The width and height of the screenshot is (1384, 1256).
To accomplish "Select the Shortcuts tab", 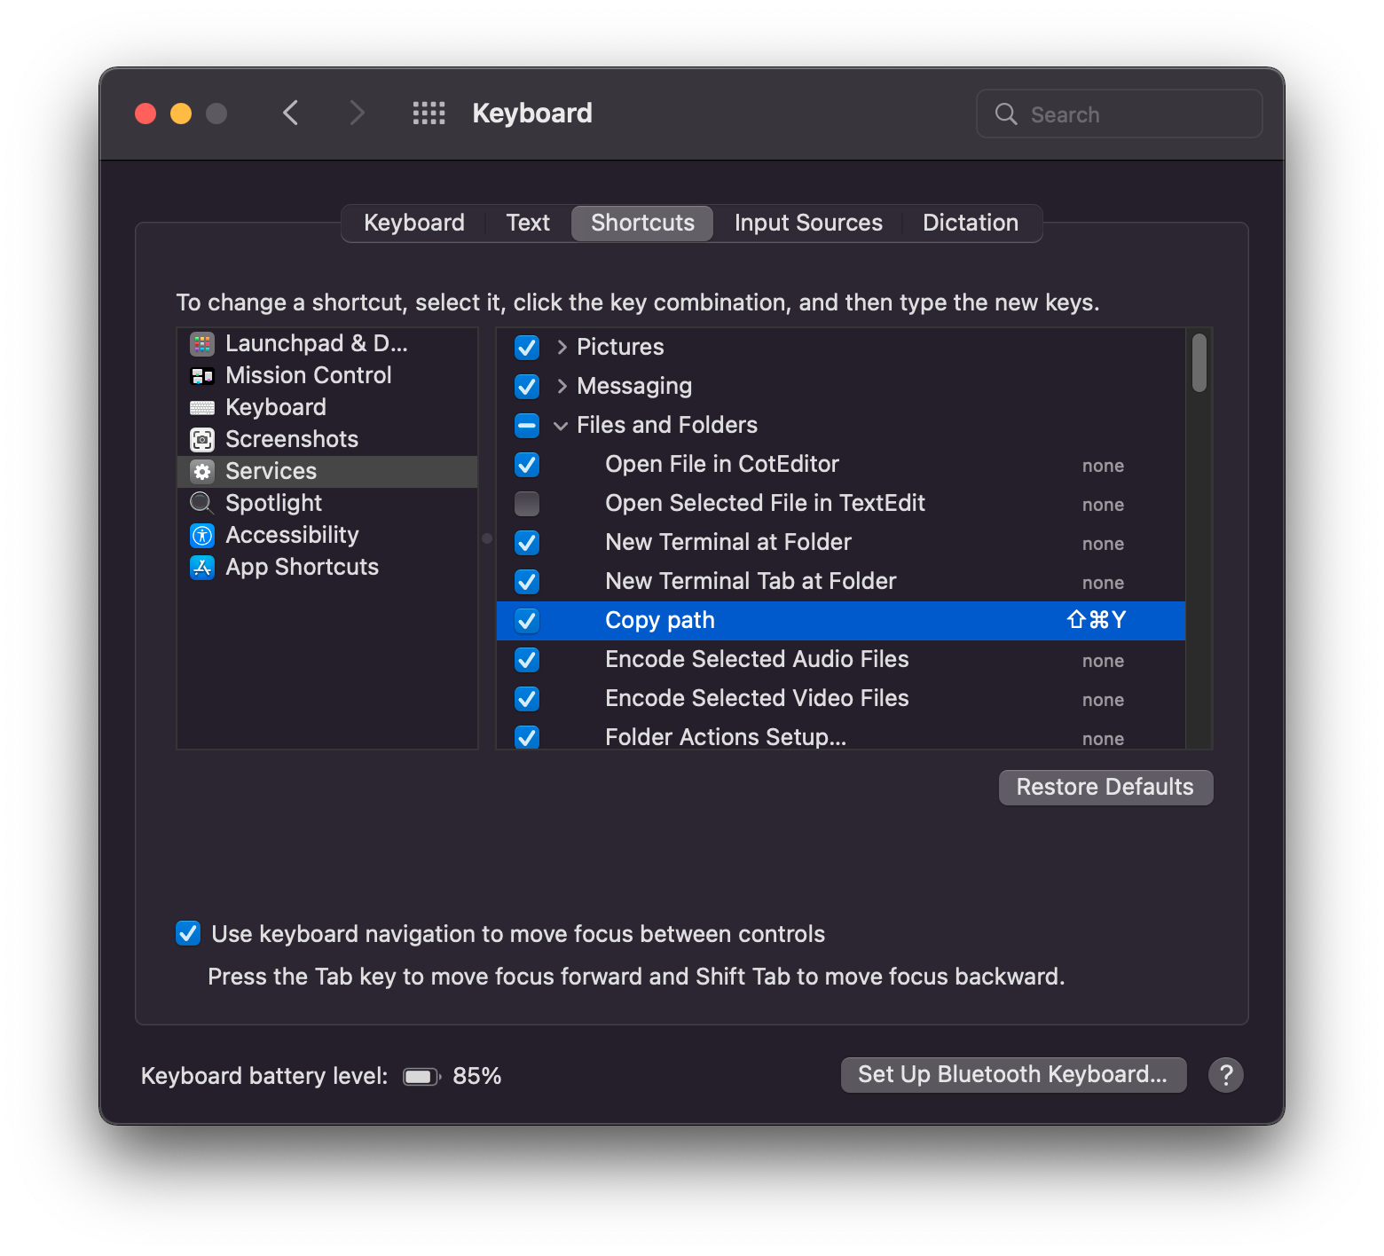I will (x=642, y=223).
